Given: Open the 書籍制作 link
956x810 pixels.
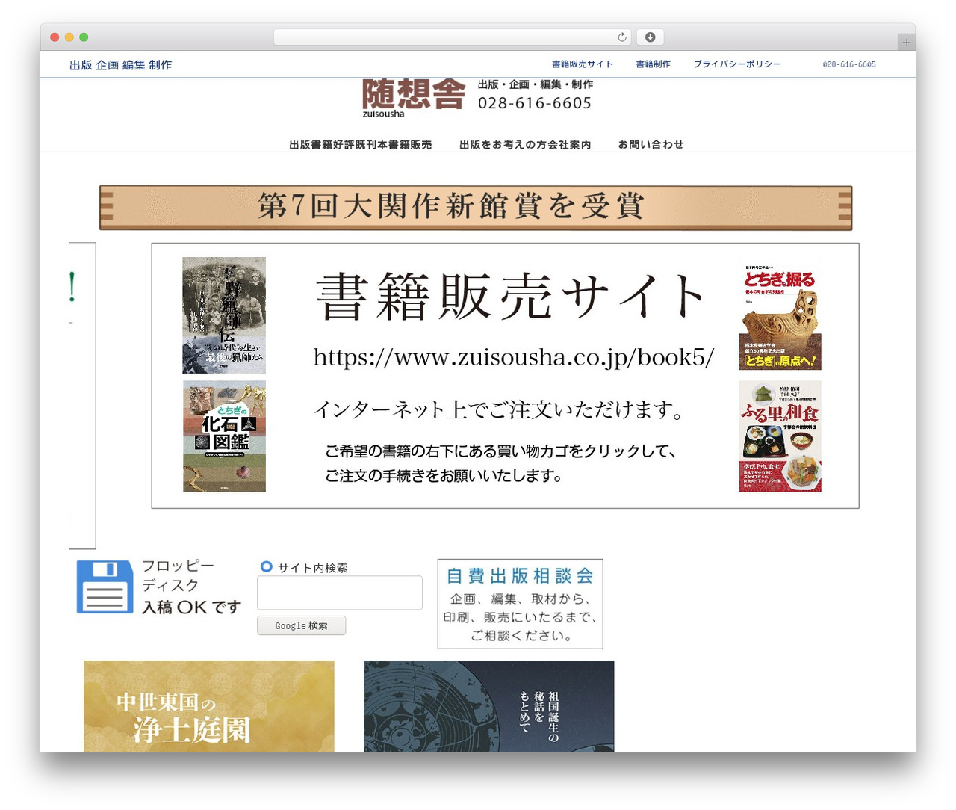Looking at the screenshot, I should [653, 64].
